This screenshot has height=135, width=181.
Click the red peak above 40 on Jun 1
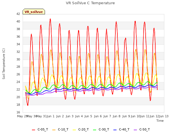click(50, 19)
